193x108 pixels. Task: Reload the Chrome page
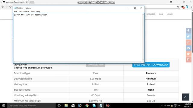coord(11,7)
